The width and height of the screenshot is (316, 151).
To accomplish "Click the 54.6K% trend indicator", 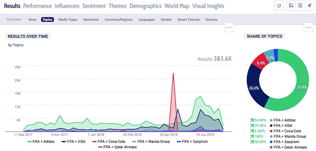I will [x=258, y=120].
